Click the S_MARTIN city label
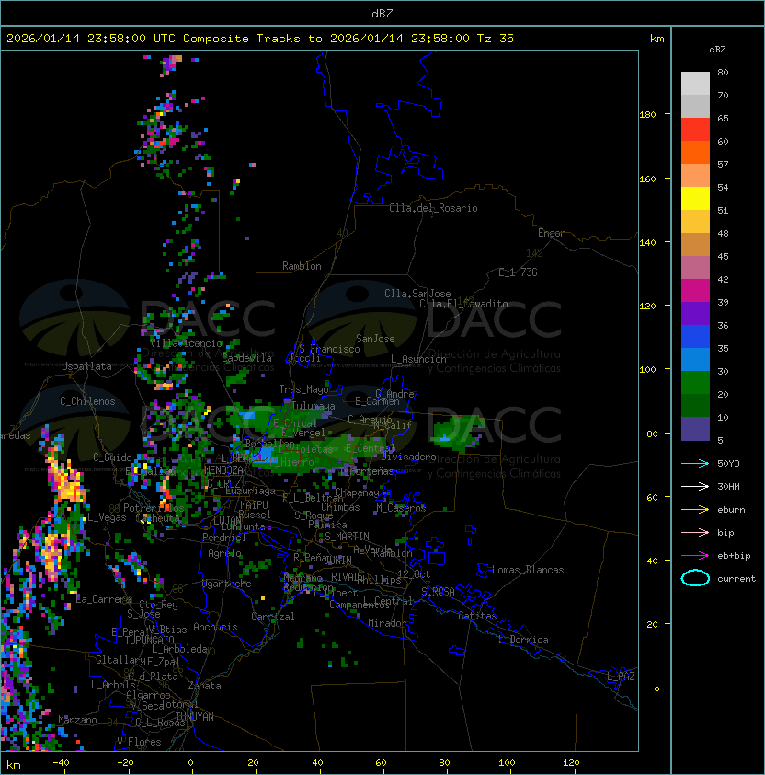The width and height of the screenshot is (765, 775). pyautogui.click(x=347, y=537)
